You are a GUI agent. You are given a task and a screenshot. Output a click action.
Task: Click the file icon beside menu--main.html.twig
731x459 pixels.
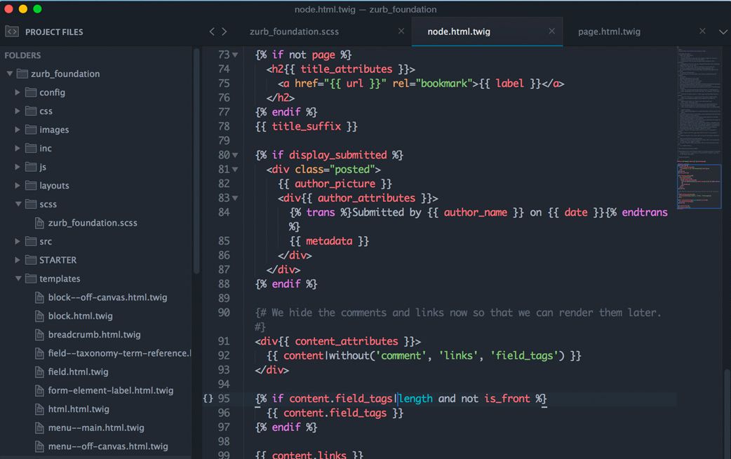point(39,427)
